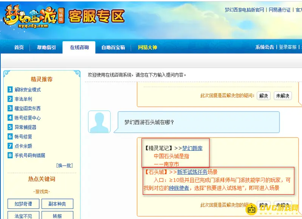The image size is (302, 219).
Task: Click the 中国石头城是指 answer text
Action: click(171, 156)
